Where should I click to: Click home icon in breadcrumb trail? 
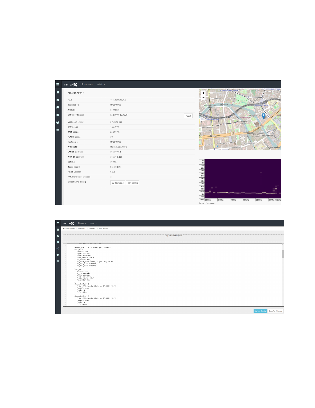click(x=64, y=229)
